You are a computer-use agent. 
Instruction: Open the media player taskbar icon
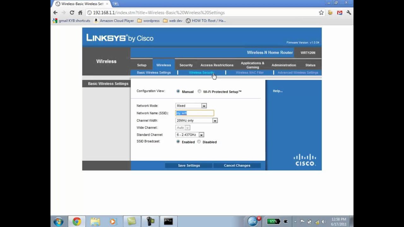(113, 222)
